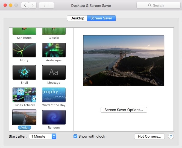Open Screen Saver Options
Screen dimensions: 182x148
coord(124,110)
